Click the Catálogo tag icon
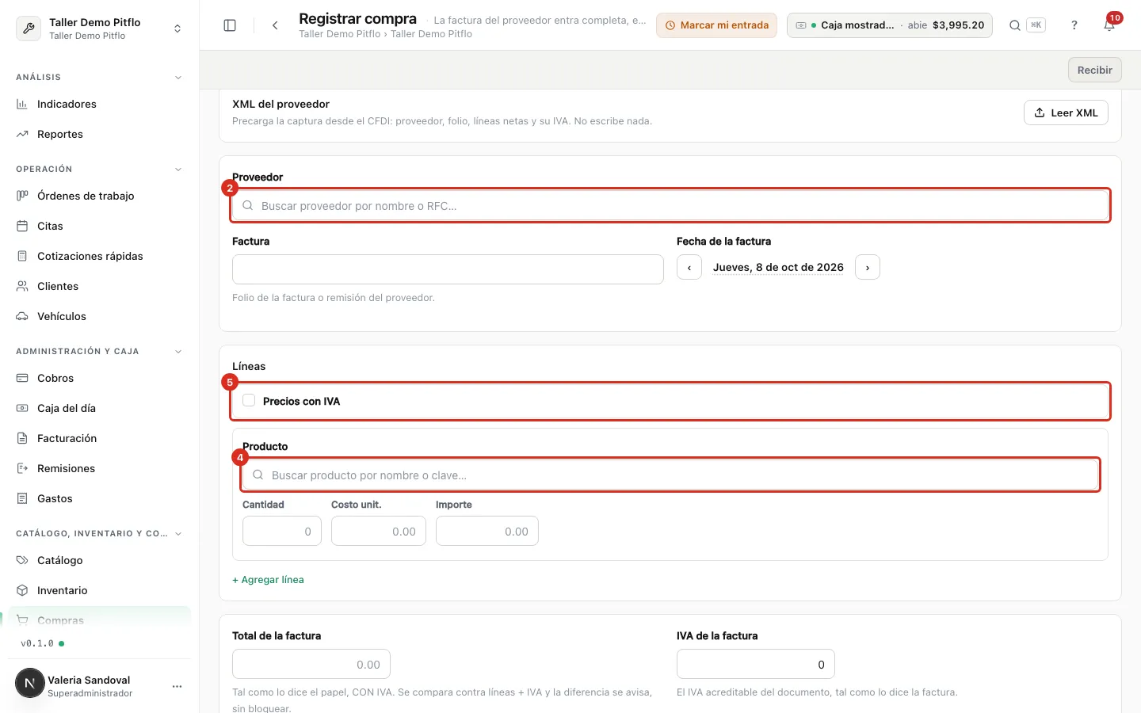This screenshot has width=1141, height=713. tap(22, 560)
